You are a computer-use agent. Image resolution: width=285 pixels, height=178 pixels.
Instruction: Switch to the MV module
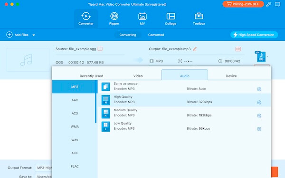point(142,18)
